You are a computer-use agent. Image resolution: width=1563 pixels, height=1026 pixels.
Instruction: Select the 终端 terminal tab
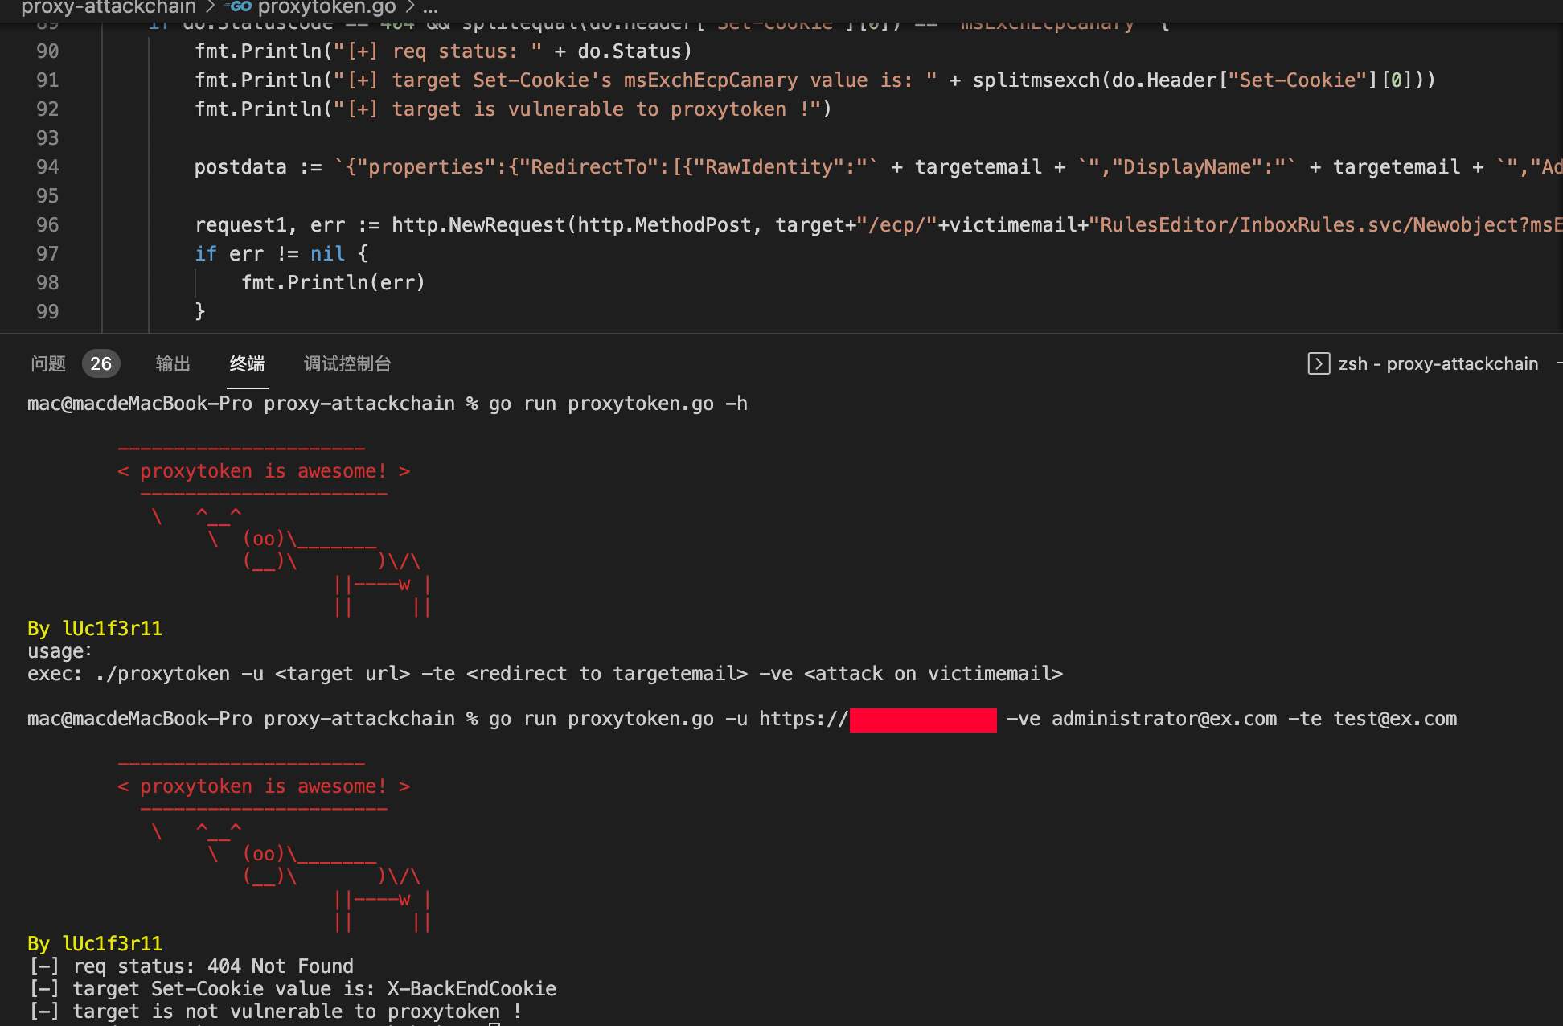pyautogui.click(x=247, y=363)
